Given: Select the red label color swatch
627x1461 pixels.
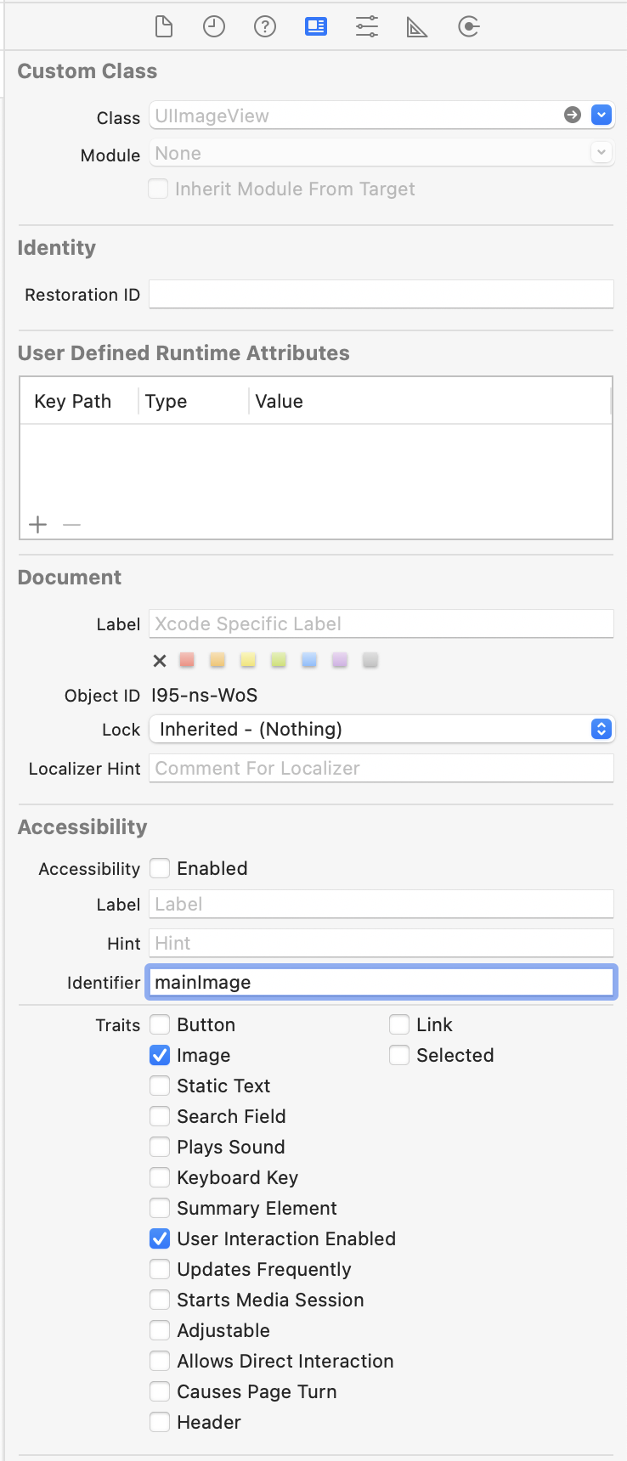Looking at the screenshot, I should (x=187, y=660).
